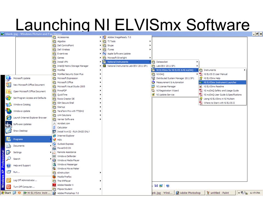Choose Run... from the Start menu

[x=28, y=172]
